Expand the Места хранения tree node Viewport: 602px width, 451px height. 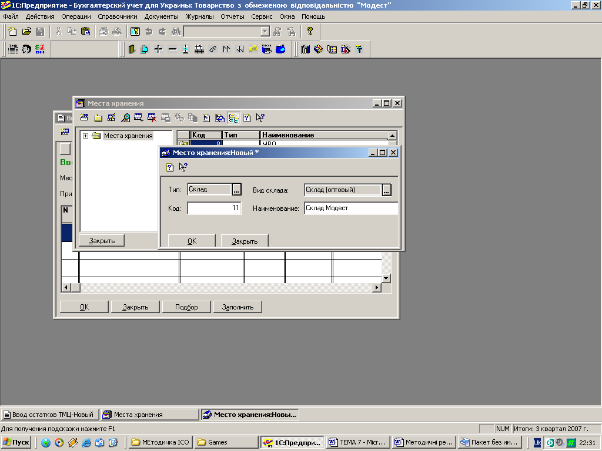(86, 136)
